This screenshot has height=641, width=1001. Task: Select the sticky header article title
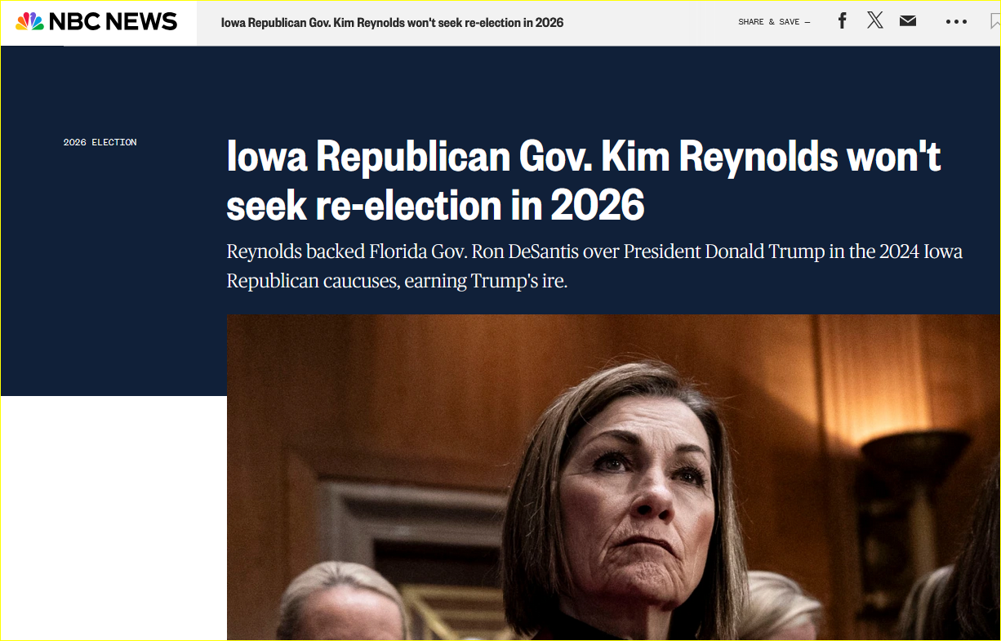click(x=392, y=22)
